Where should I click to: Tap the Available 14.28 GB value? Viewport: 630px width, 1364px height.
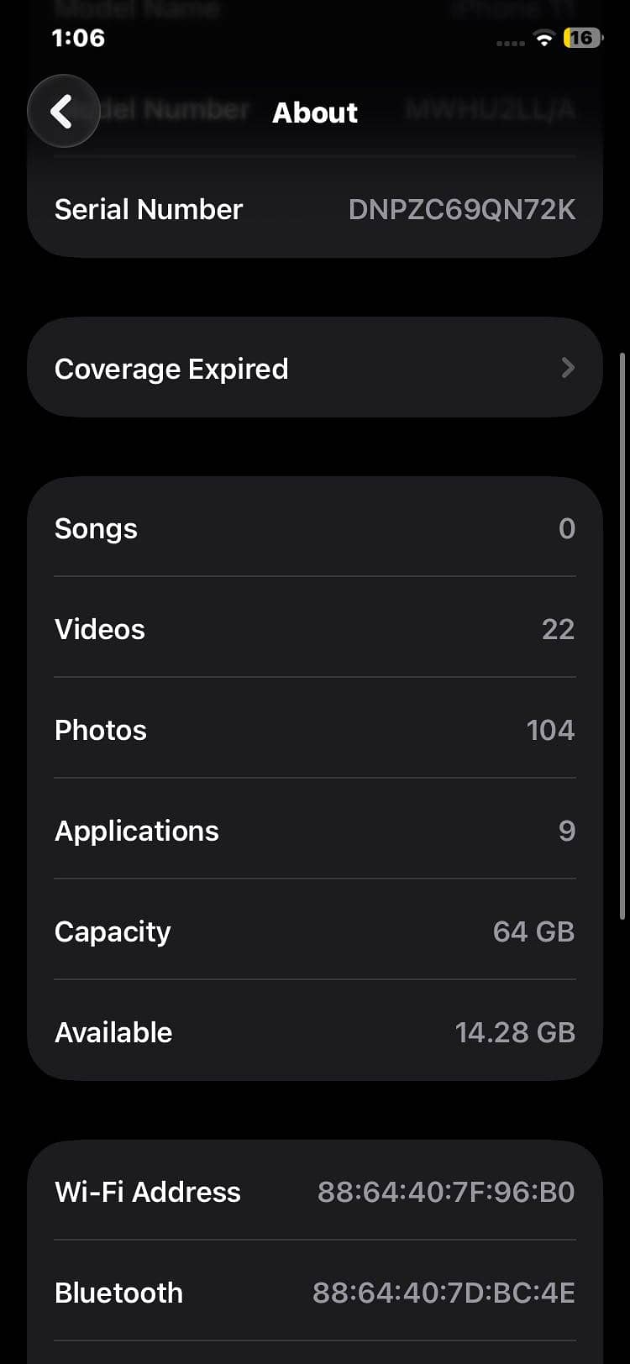tap(515, 1031)
